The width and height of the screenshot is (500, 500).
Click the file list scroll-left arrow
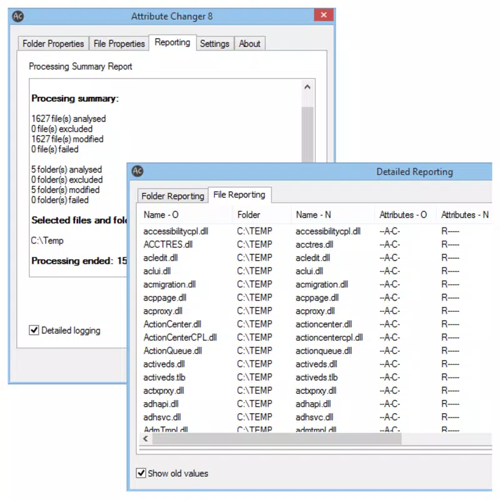pos(146,439)
